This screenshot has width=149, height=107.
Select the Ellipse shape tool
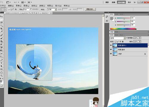[x=1, y=69]
